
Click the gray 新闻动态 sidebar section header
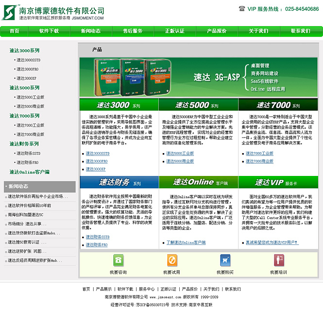point(40,187)
